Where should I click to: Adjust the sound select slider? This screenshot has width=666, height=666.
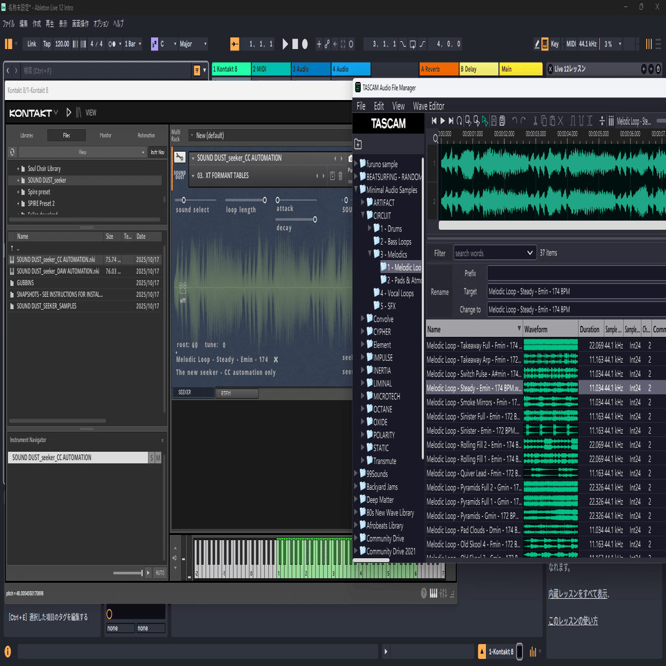point(183,200)
